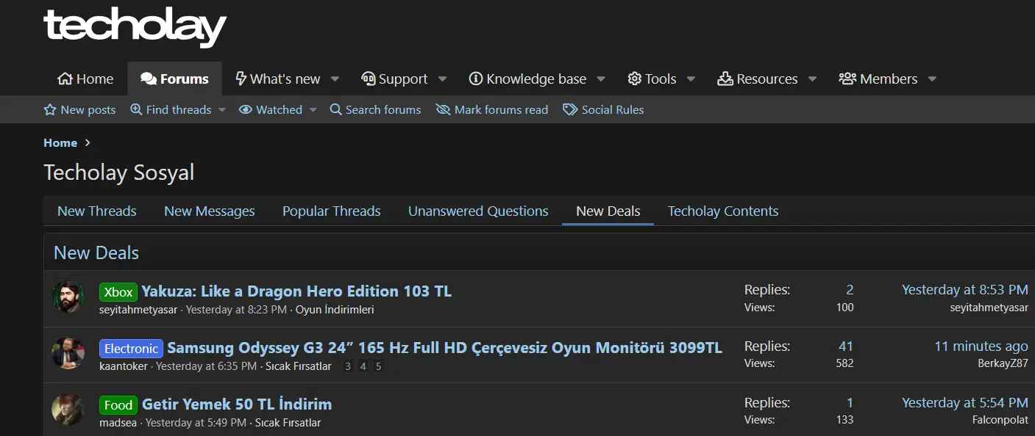Click the Social Rules tag icon
This screenshot has height=436, width=1035.
coord(570,109)
